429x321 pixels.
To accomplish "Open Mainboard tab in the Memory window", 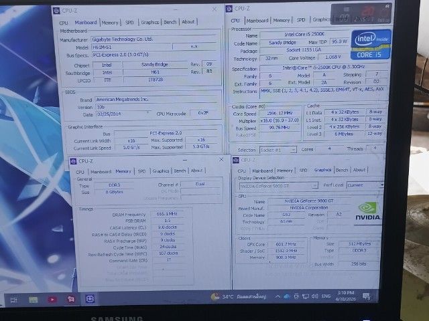I will tap(101, 172).
